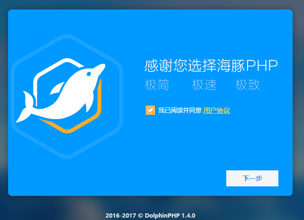The image size is (304, 220).
Task: Click the 极简 slogan text
Action: pos(157,85)
